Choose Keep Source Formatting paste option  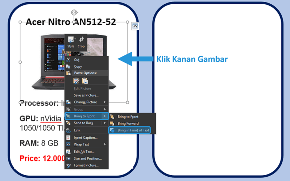click(76, 81)
